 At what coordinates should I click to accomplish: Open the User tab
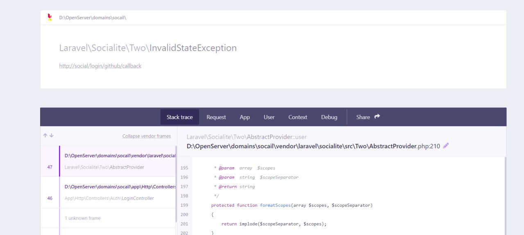click(x=269, y=117)
